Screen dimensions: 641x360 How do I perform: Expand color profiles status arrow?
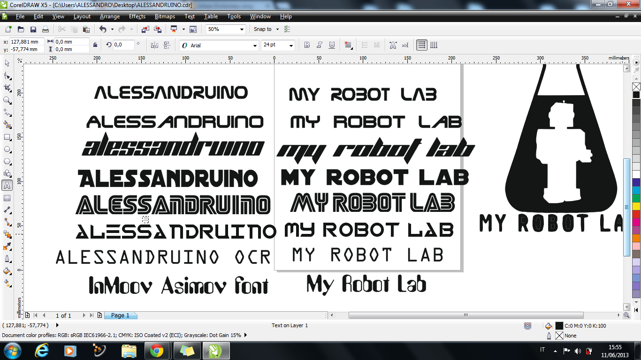tap(245, 335)
